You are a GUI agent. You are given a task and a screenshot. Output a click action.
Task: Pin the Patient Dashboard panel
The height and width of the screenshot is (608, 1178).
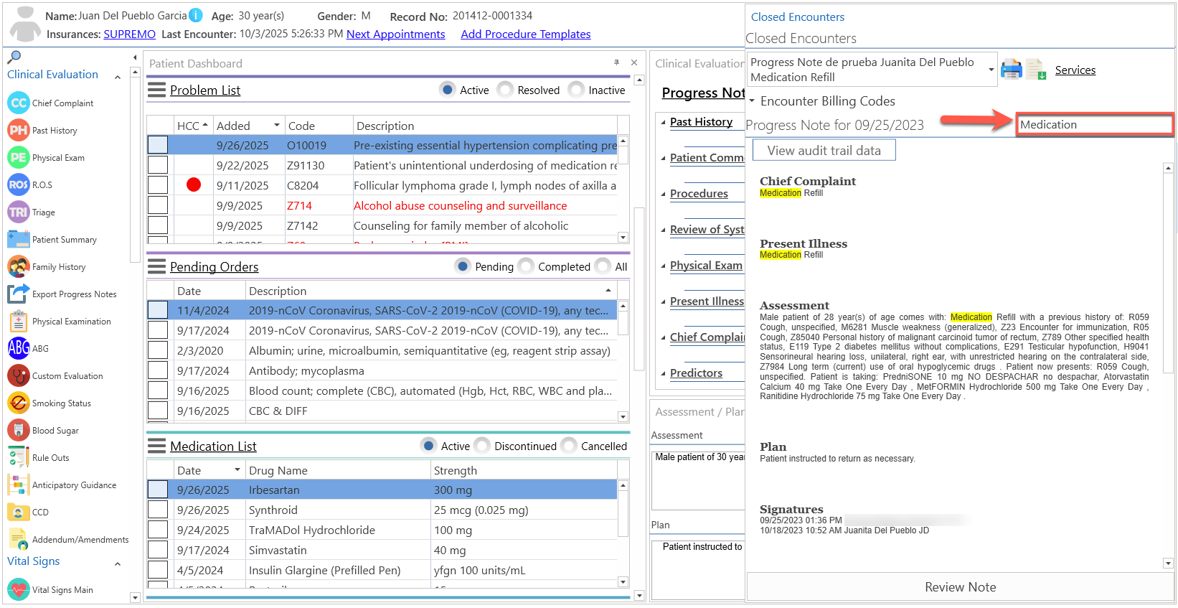[616, 63]
